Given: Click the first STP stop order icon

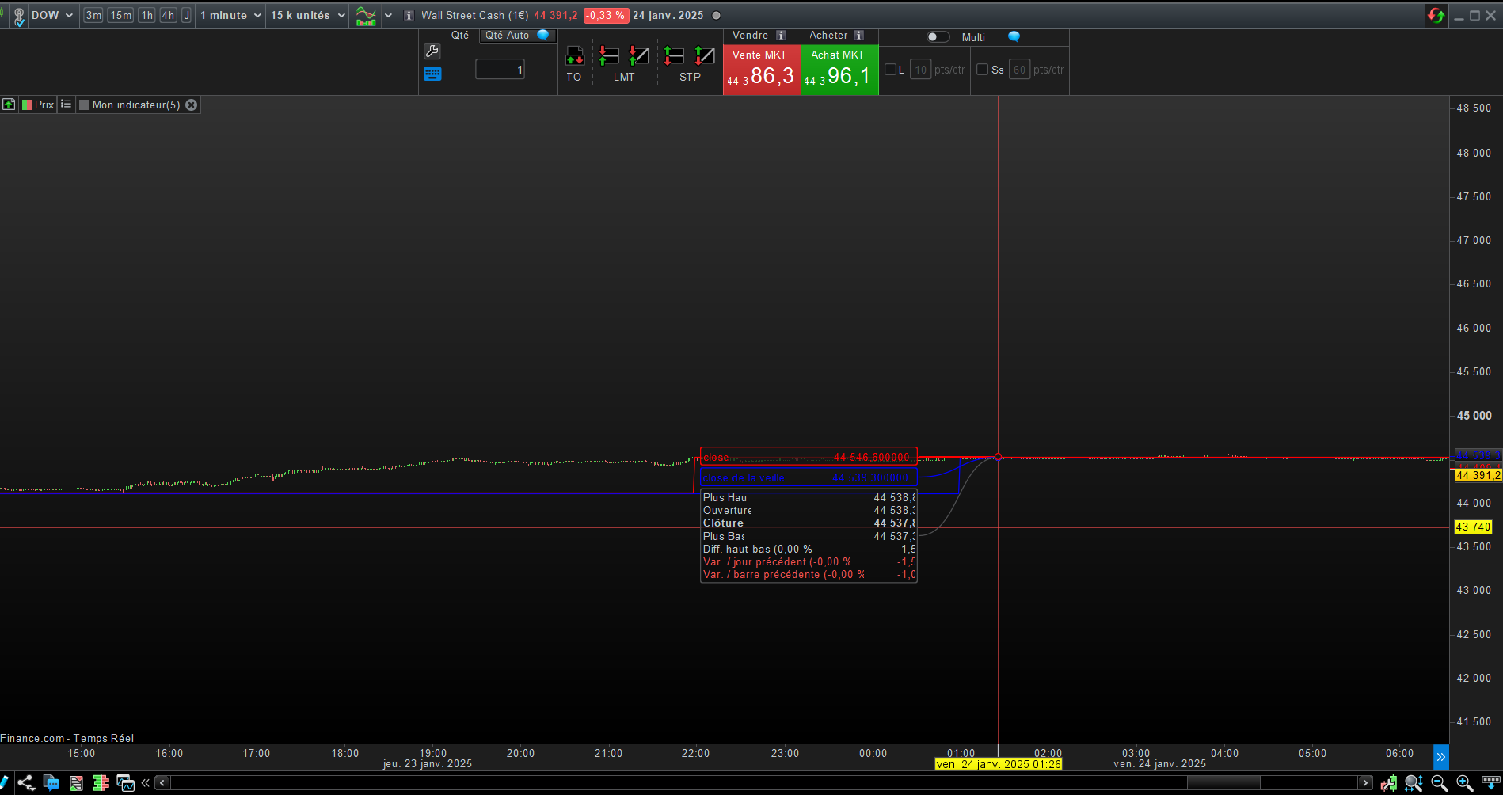Looking at the screenshot, I should tap(674, 56).
